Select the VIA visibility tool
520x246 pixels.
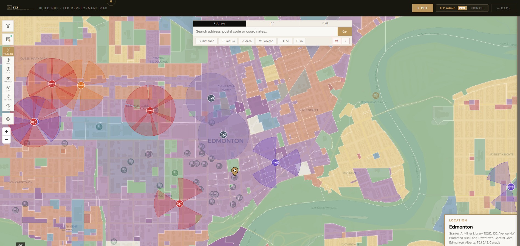click(8, 107)
